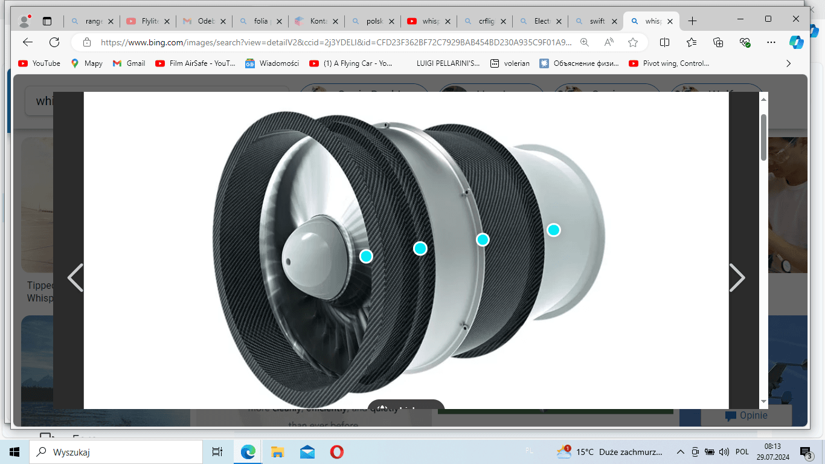Click the zoom magnifier icon in address bar
825x464 pixels.
click(584, 42)
